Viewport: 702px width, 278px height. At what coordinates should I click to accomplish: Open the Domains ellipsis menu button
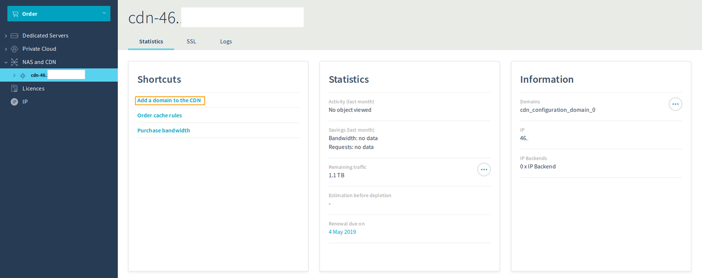pos(675,104)
